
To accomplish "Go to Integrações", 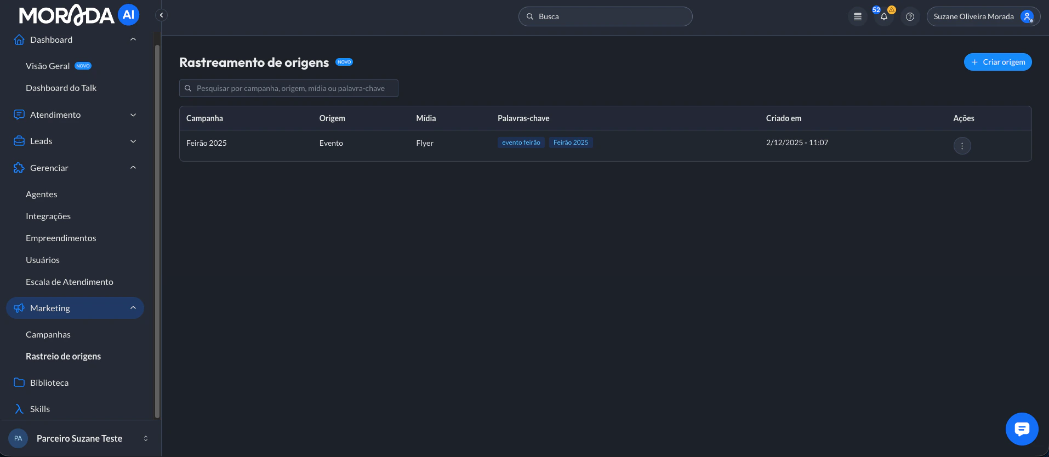I will [48, 216].
